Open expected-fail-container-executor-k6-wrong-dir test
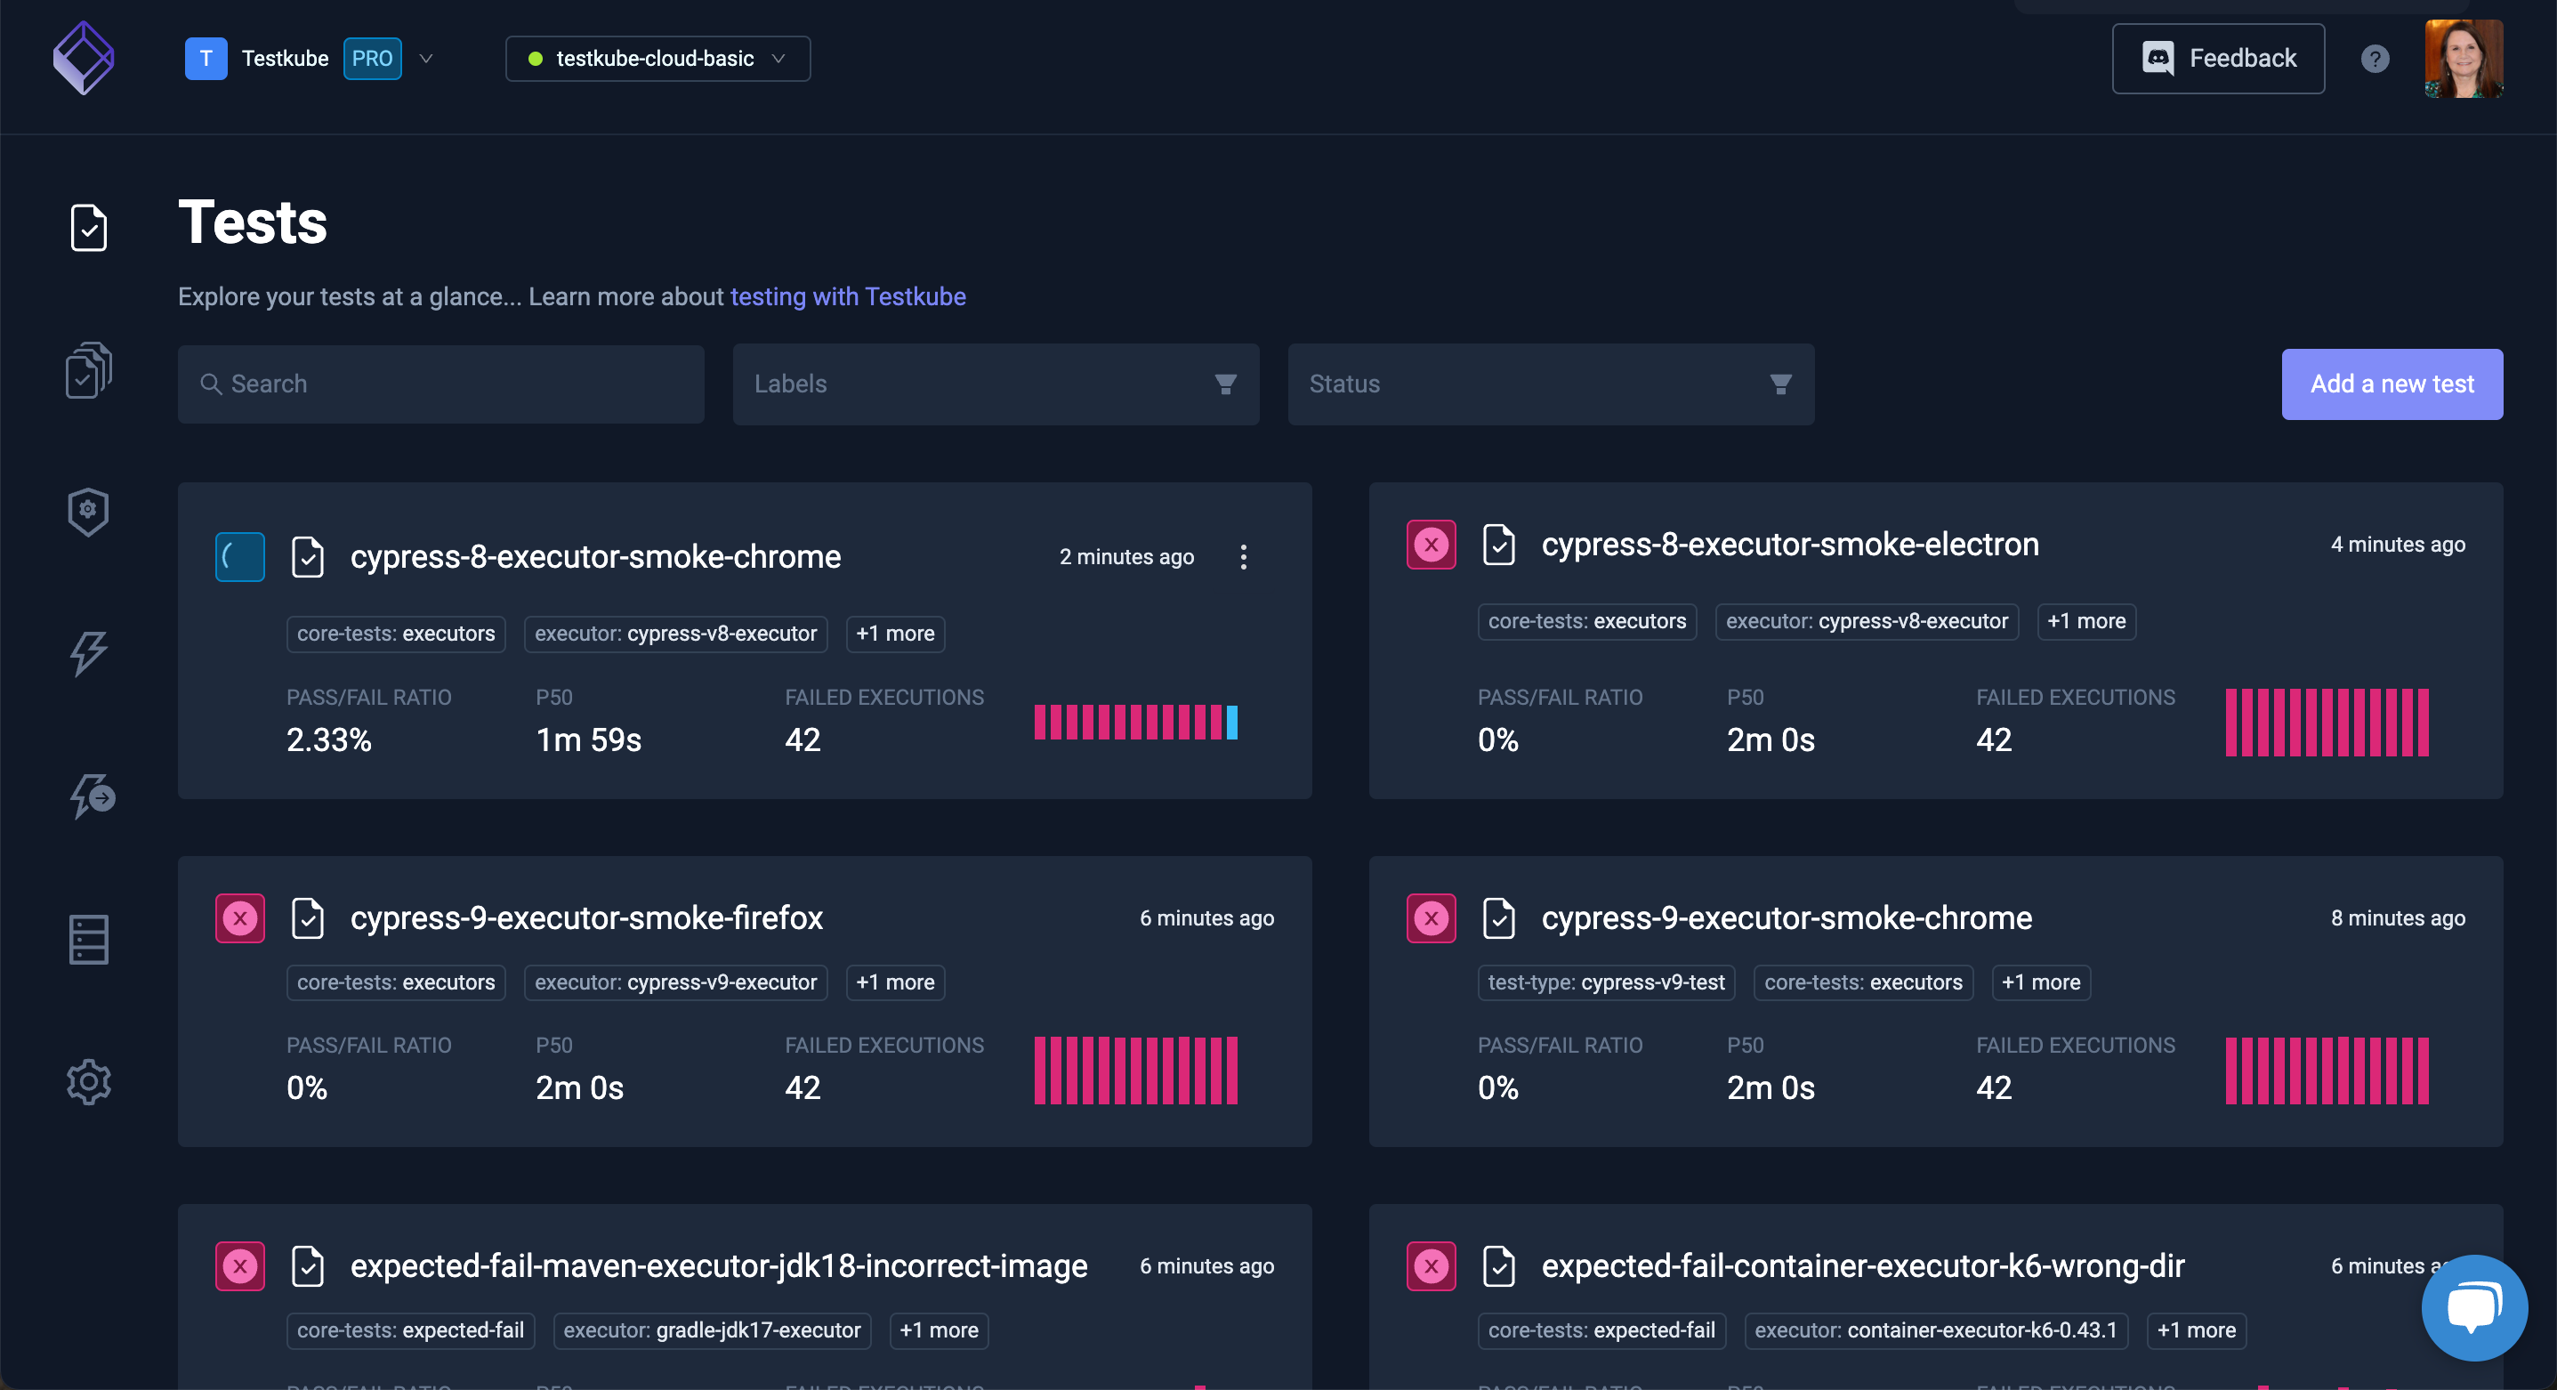 [x=1863, y=1266]
